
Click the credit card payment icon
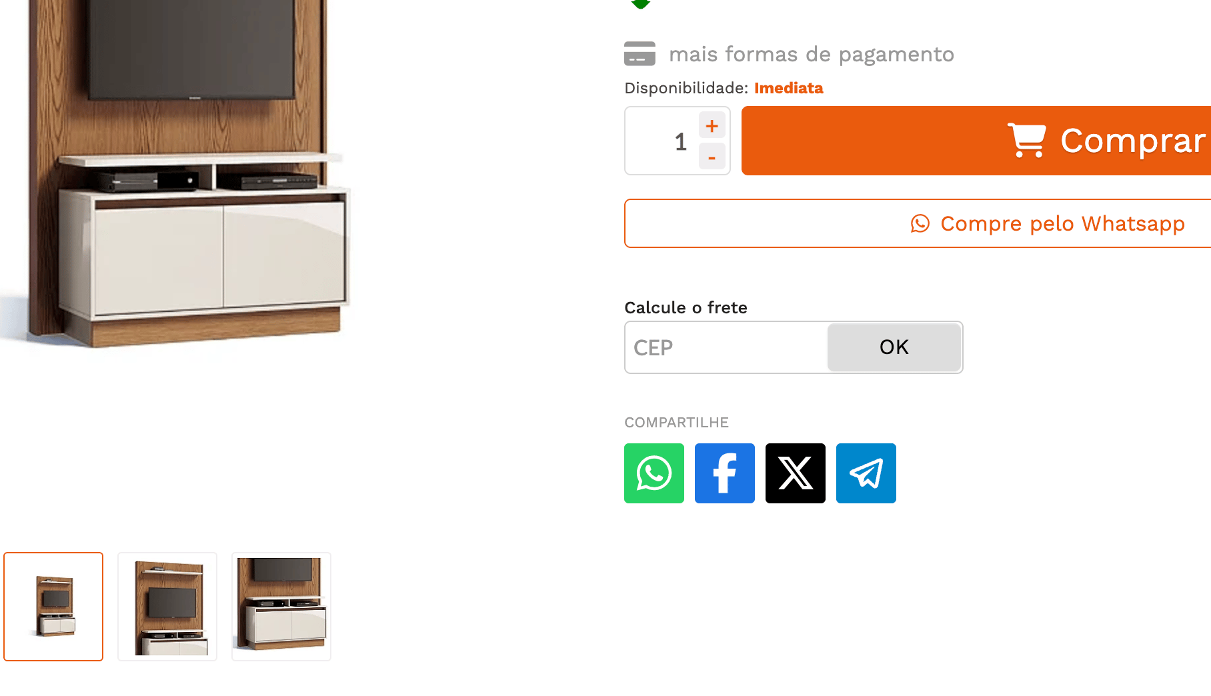click(x=640, y=54)
